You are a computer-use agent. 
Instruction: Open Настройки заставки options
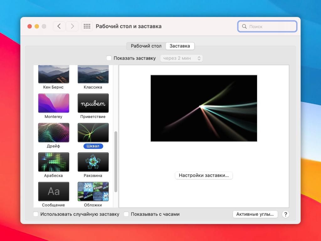(x=204, y=175)
